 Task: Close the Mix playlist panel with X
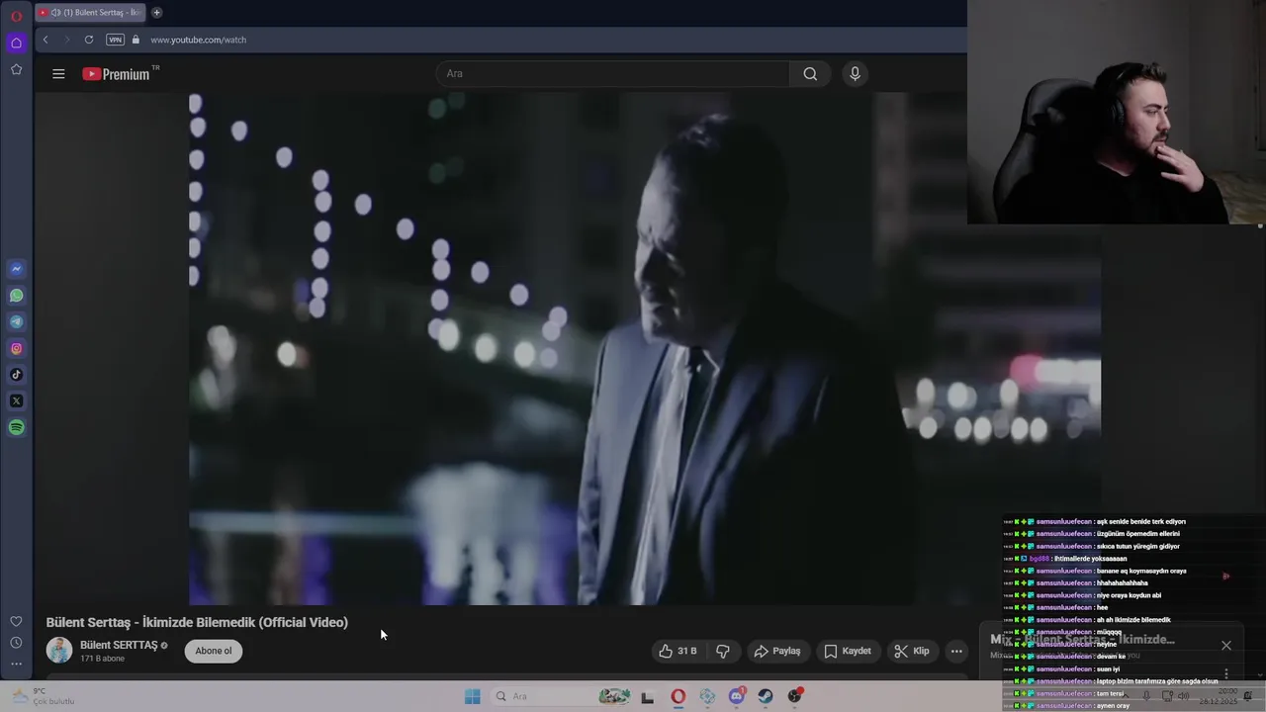click(x=1226, y=646)
